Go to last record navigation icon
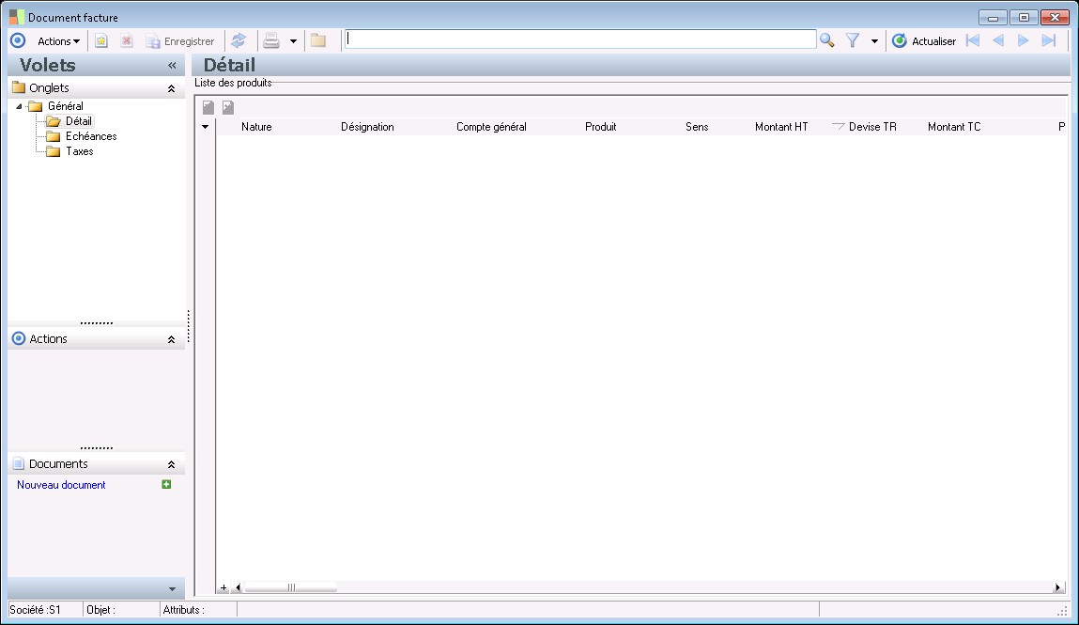The height and width of the screenshot is (625, 1079). (x=1049, y=40)
